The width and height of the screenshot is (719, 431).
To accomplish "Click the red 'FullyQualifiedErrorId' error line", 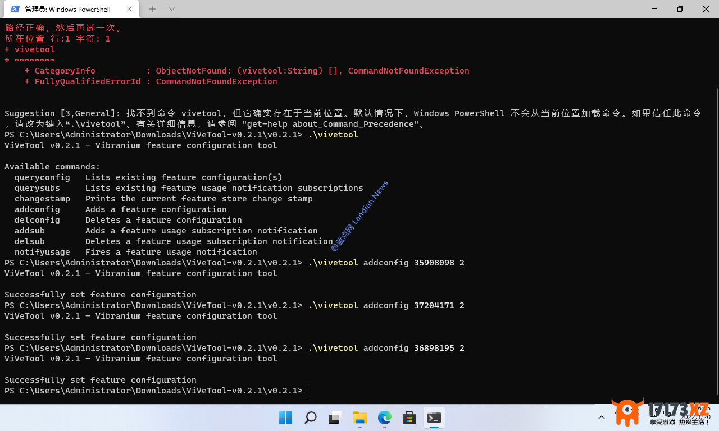I will [x=151, y=81].
